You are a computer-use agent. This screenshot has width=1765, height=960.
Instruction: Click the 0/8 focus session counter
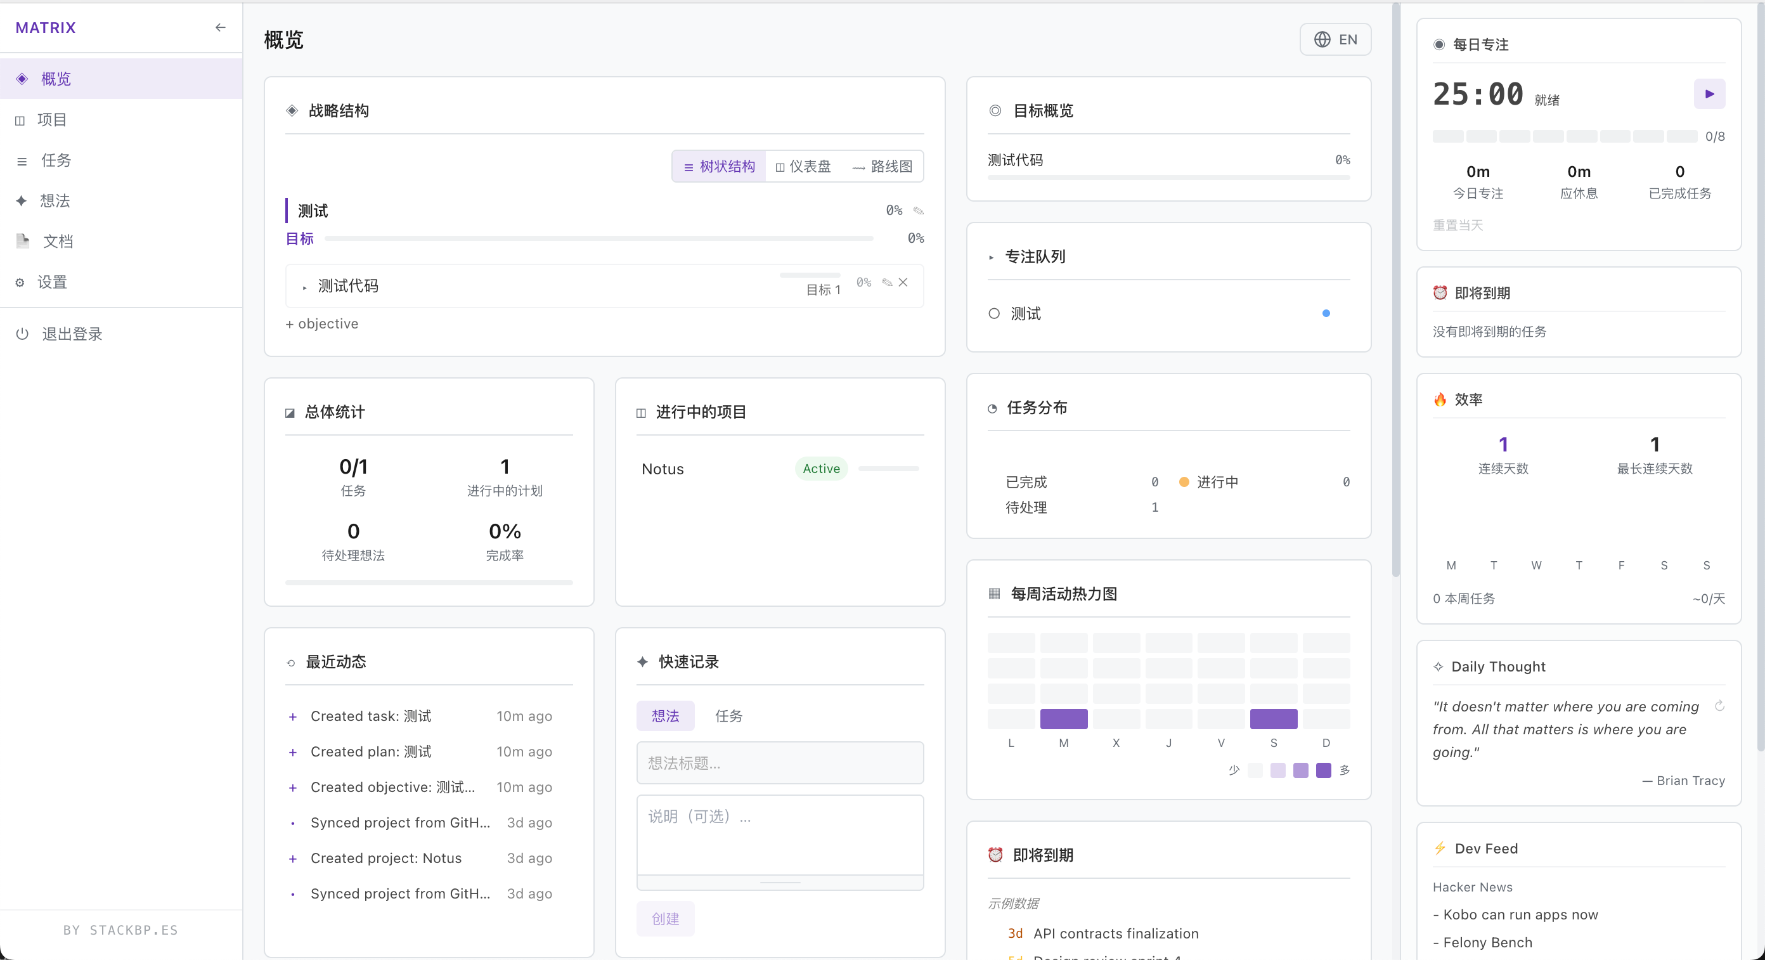pyautogui.click(x=1715, y=136)
